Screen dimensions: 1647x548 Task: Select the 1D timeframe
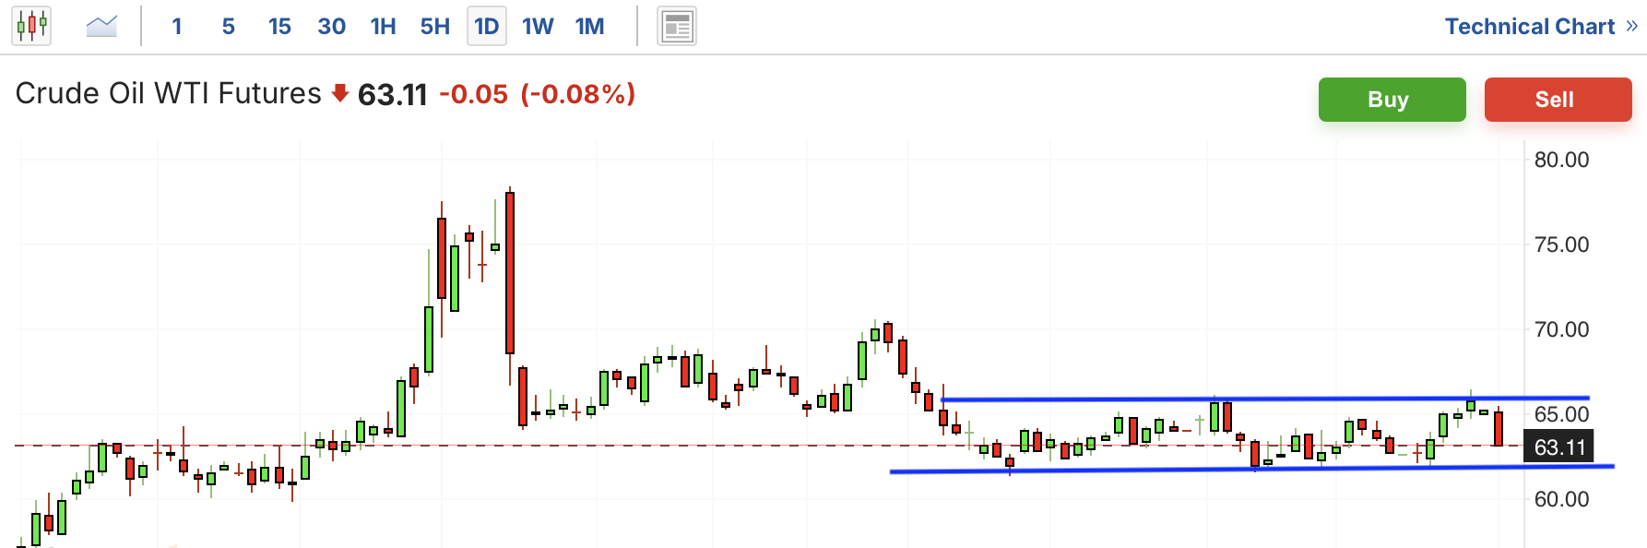click(487, 27)
